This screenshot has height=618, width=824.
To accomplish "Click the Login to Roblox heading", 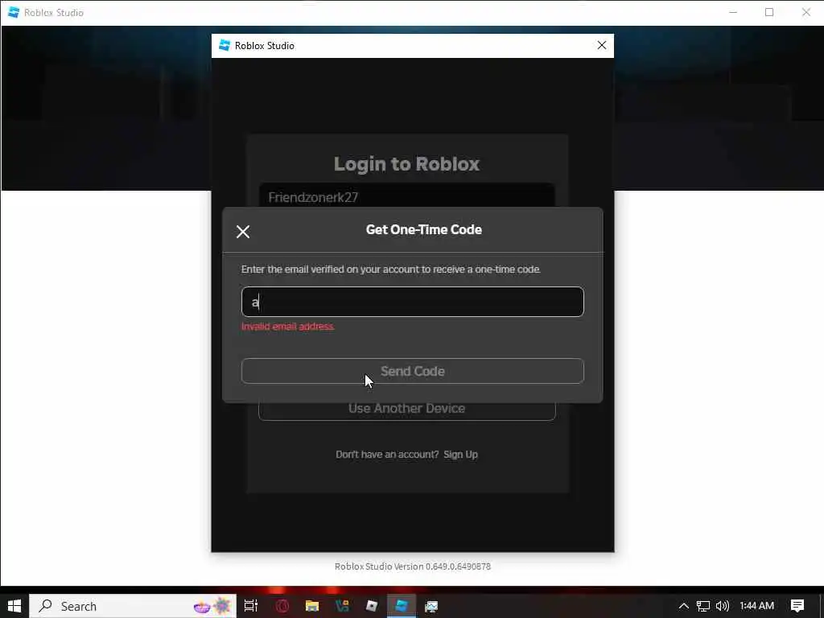I will click(406, 164).
